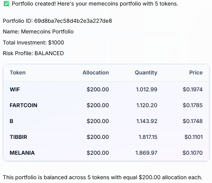
Task: Select the FARTCOIN token row
Action: (106, 105)
